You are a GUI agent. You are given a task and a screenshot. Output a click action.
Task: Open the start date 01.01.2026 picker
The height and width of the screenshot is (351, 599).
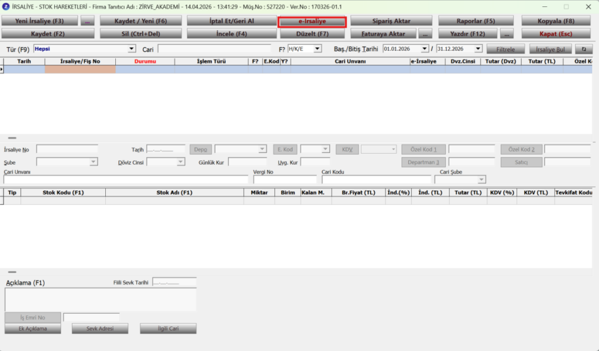425,49
